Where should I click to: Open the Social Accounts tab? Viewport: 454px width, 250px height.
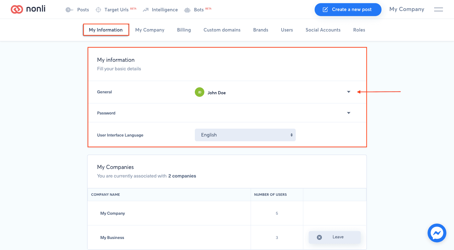pyautogui.click(x=323, y=30)
